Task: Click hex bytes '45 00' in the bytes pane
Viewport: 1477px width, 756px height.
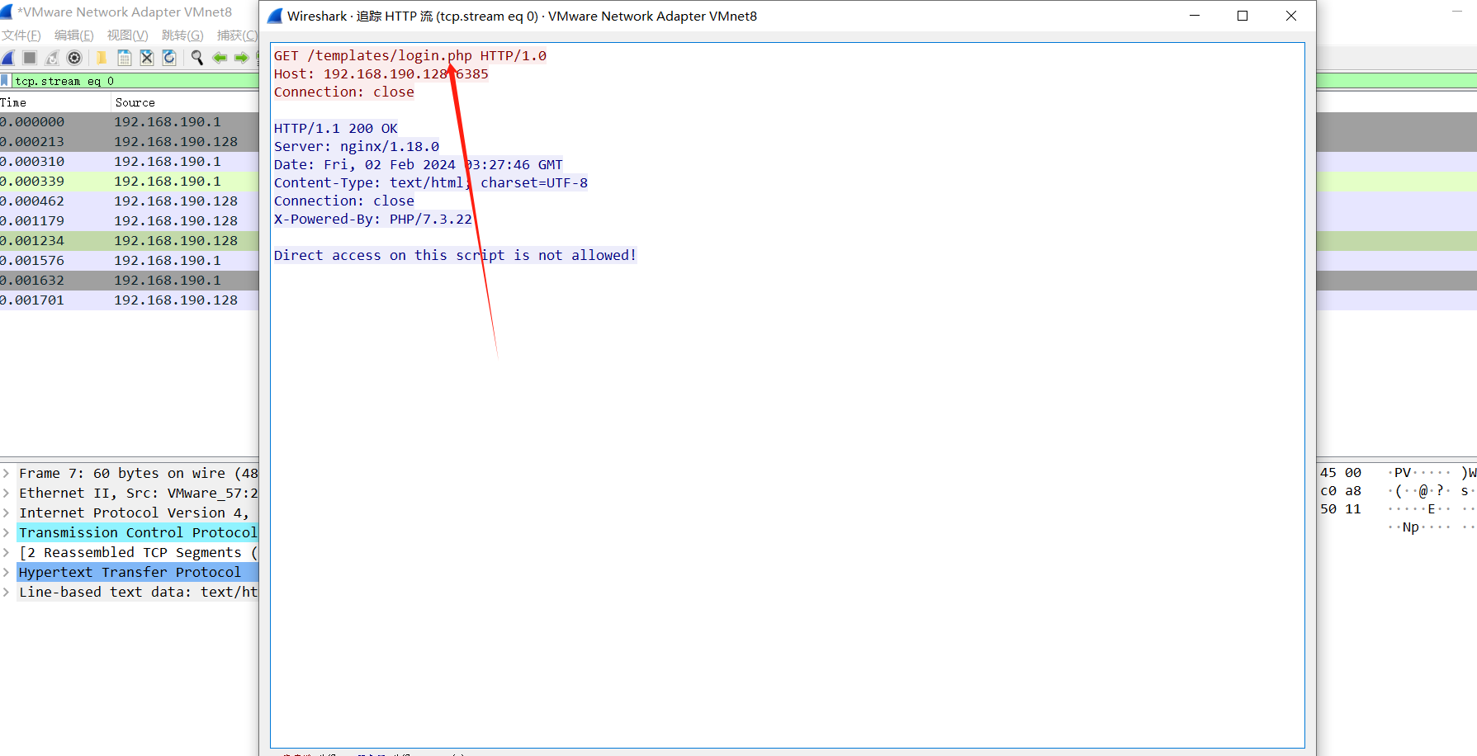Action: tap(1341, 472)
